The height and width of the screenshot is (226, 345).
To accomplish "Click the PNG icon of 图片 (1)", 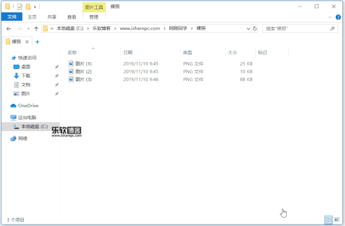I will [x=71, y=64].
